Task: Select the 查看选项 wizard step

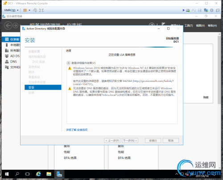Action: 34,77
